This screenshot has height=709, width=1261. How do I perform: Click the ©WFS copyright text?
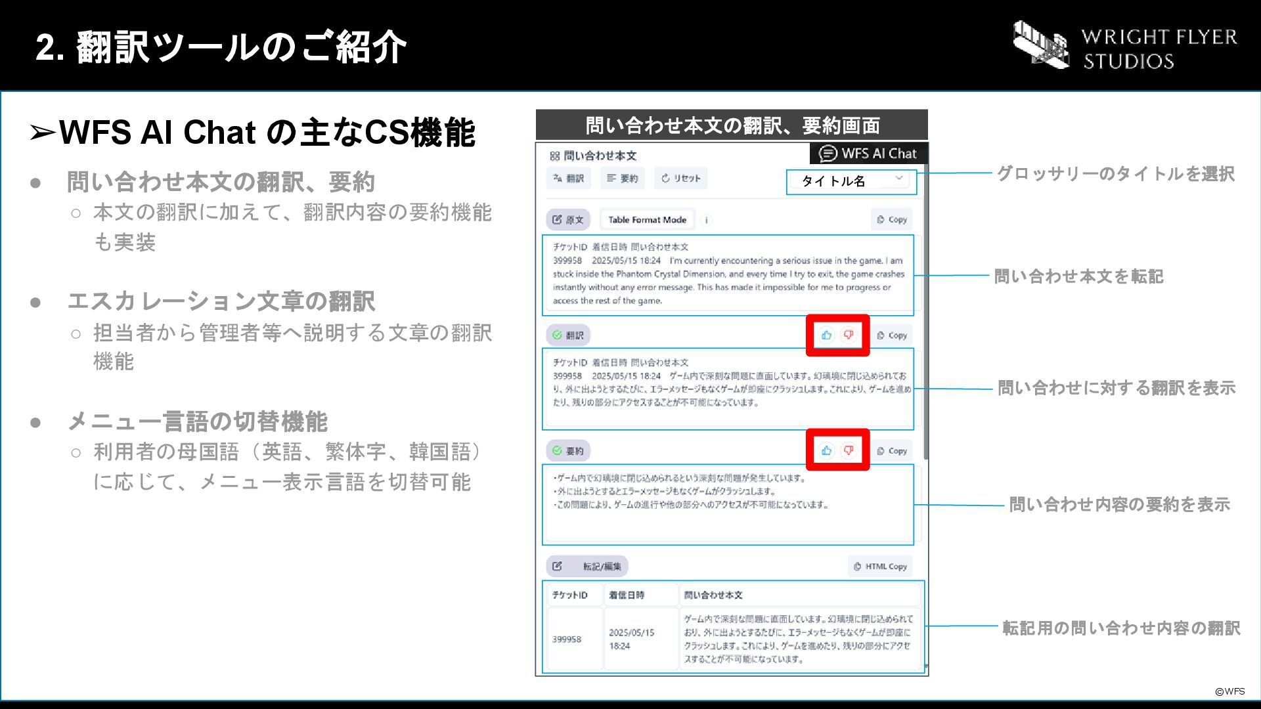coord(1229,691)
